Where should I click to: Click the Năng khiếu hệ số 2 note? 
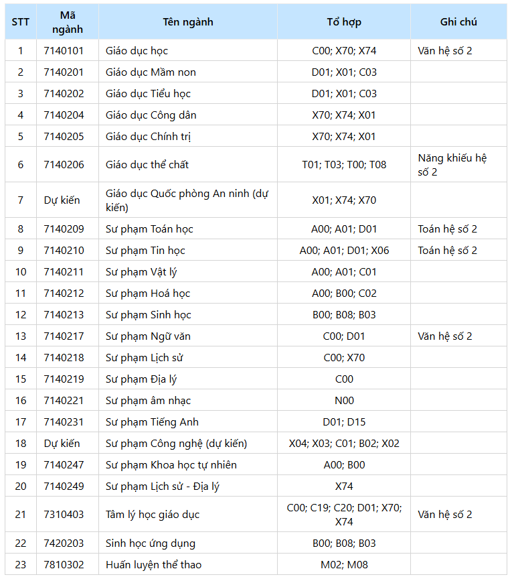coord(452,165)
